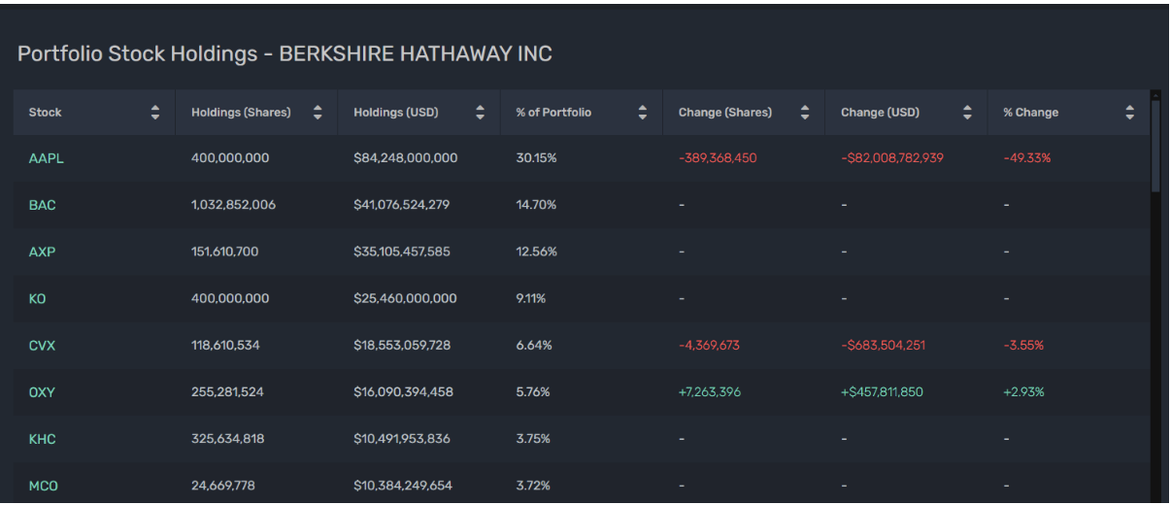The width and height of the screenshot is (1171, 505).
Task: Click sort arrows beside Holdings (USD)
Action: 480,113
